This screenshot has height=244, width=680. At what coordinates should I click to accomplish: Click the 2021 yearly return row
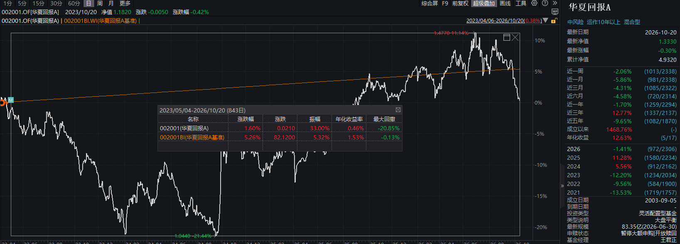pyautogui.click(x=622, y=193)
